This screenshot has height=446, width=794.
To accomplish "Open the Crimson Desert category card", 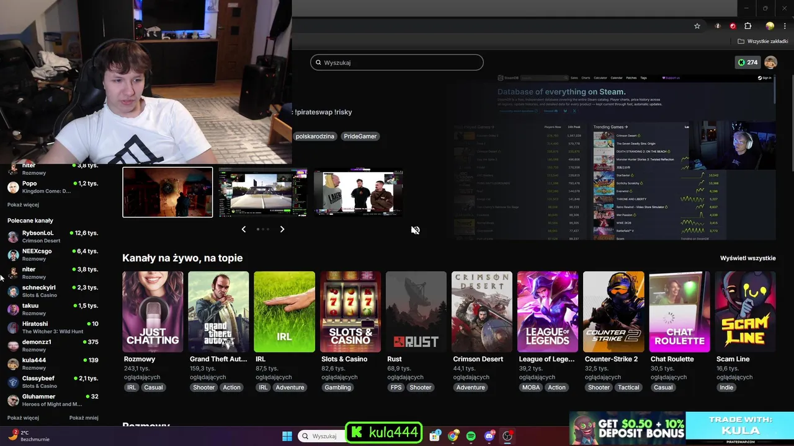I will 482,312.
